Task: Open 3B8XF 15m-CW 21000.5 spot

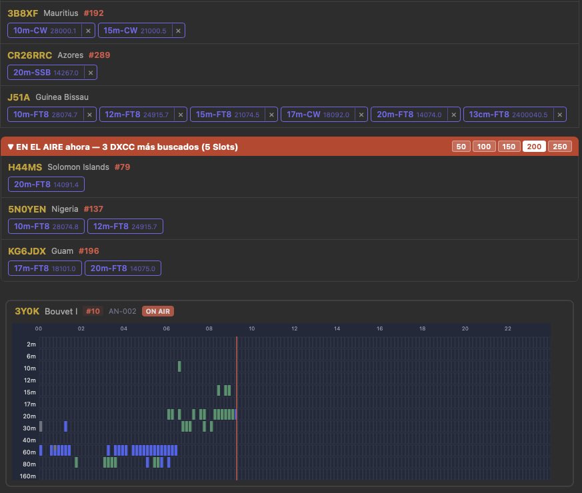Action: pyautogui.click(x=135, y=31)
